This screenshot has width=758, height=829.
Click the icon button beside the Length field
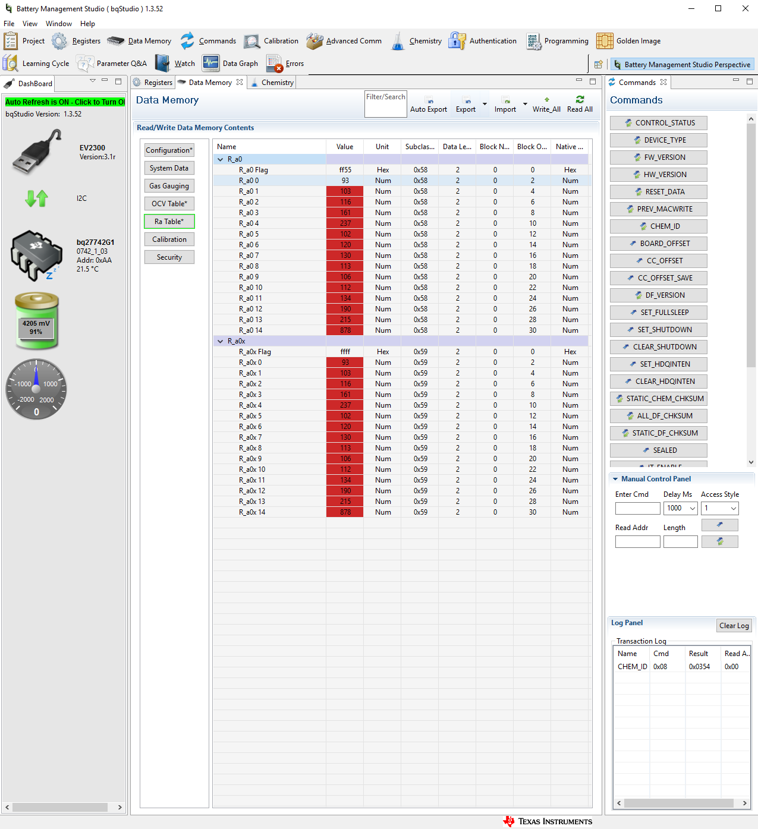(x=719, y=541)
